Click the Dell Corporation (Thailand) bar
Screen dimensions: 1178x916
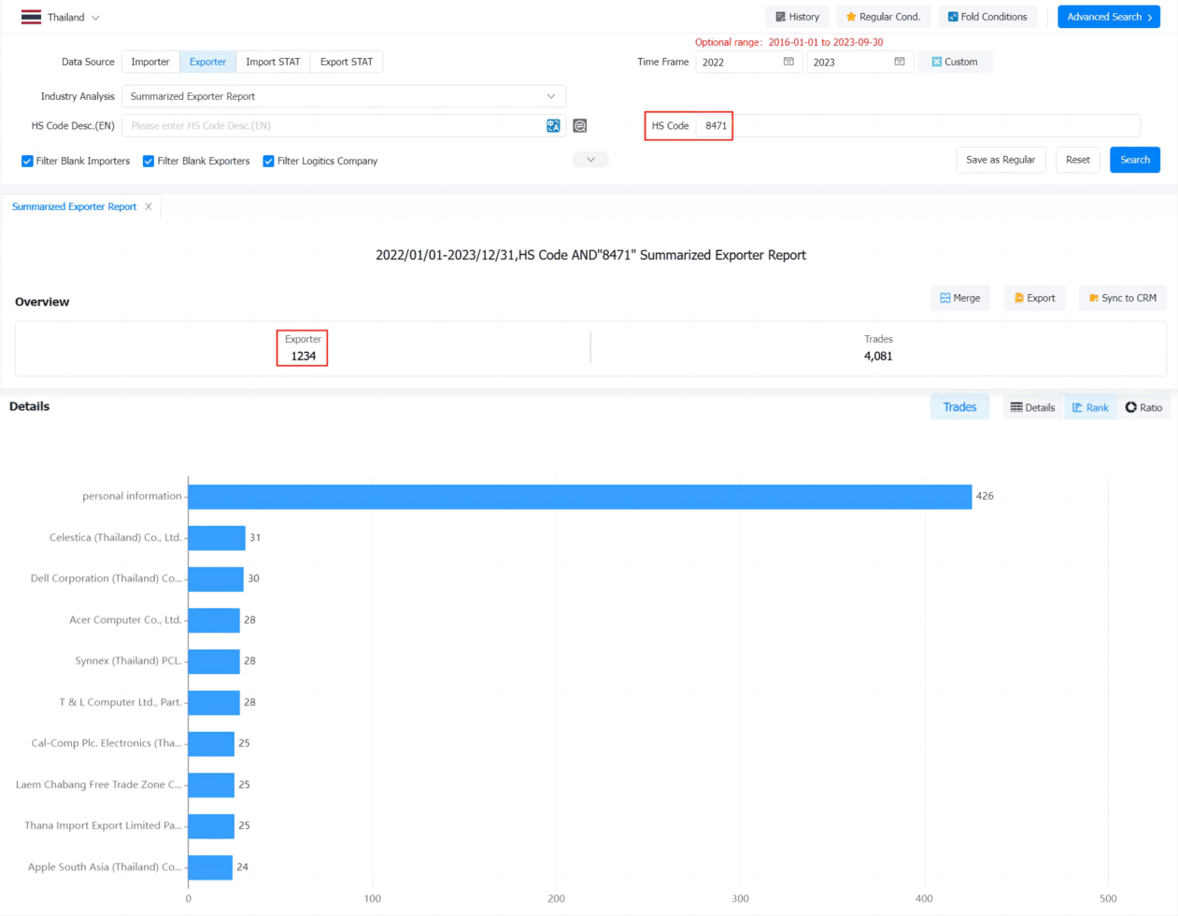[216, 579]
